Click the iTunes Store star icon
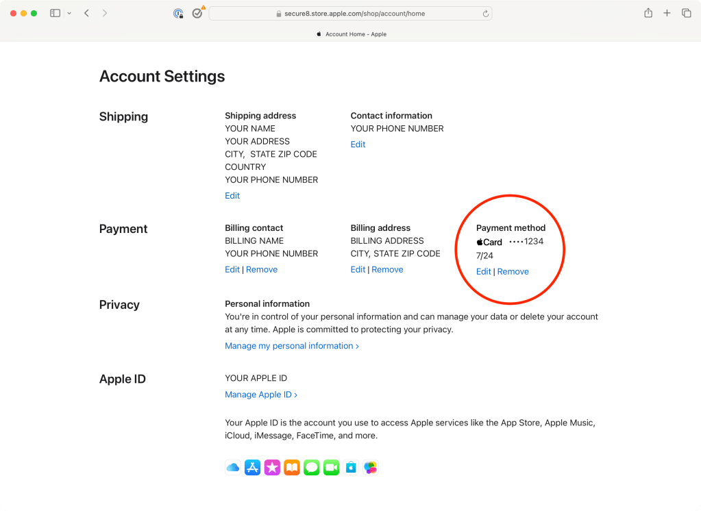The height and width of the screenshot is (511, 701). tap(272, 468)
